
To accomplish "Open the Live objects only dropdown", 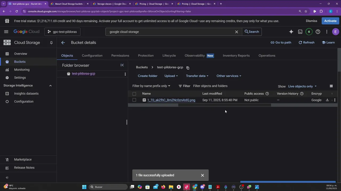I will tap(302, 86).
